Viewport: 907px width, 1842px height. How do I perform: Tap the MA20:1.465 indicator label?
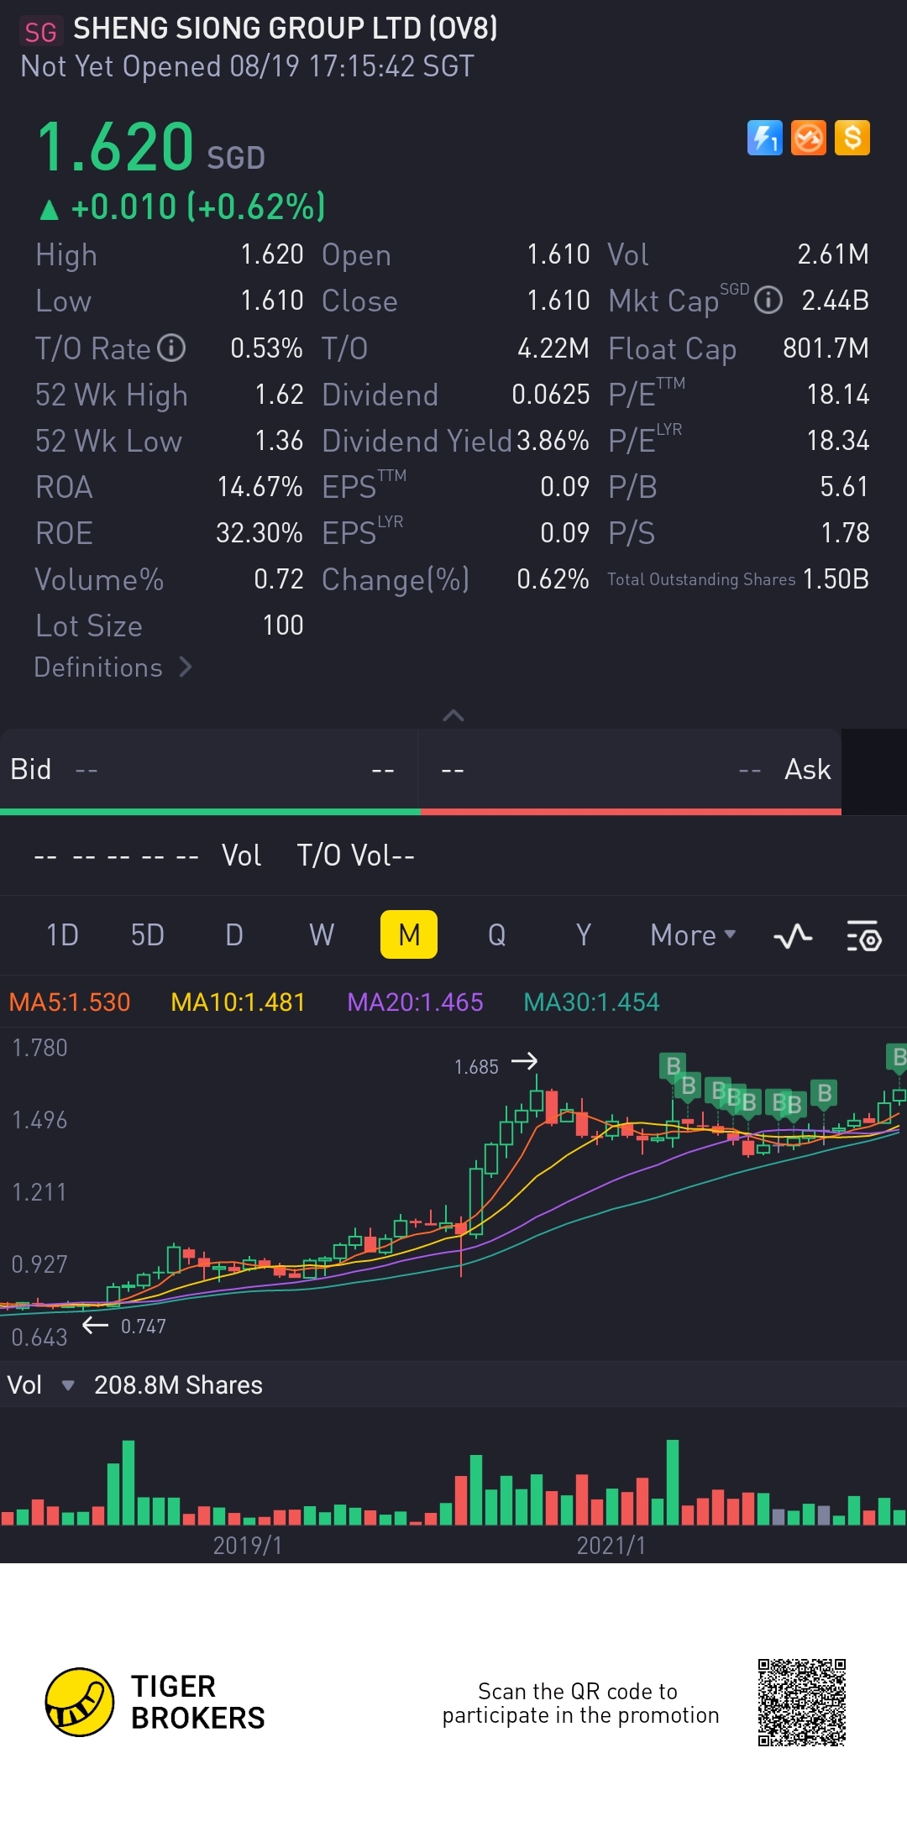415,1002
